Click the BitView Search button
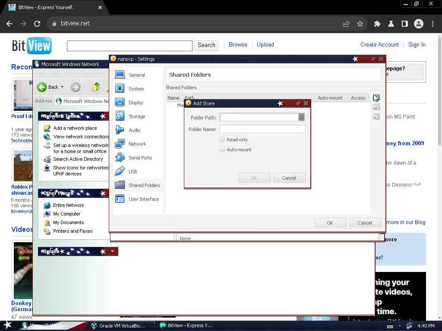The width and height of the screenshot is (442, 331). click(206, 45)
